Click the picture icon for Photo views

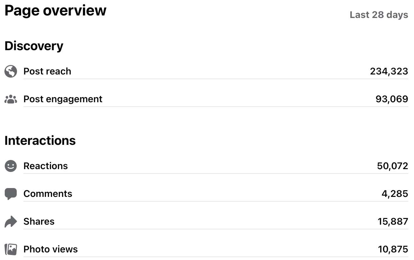(11, 249)
